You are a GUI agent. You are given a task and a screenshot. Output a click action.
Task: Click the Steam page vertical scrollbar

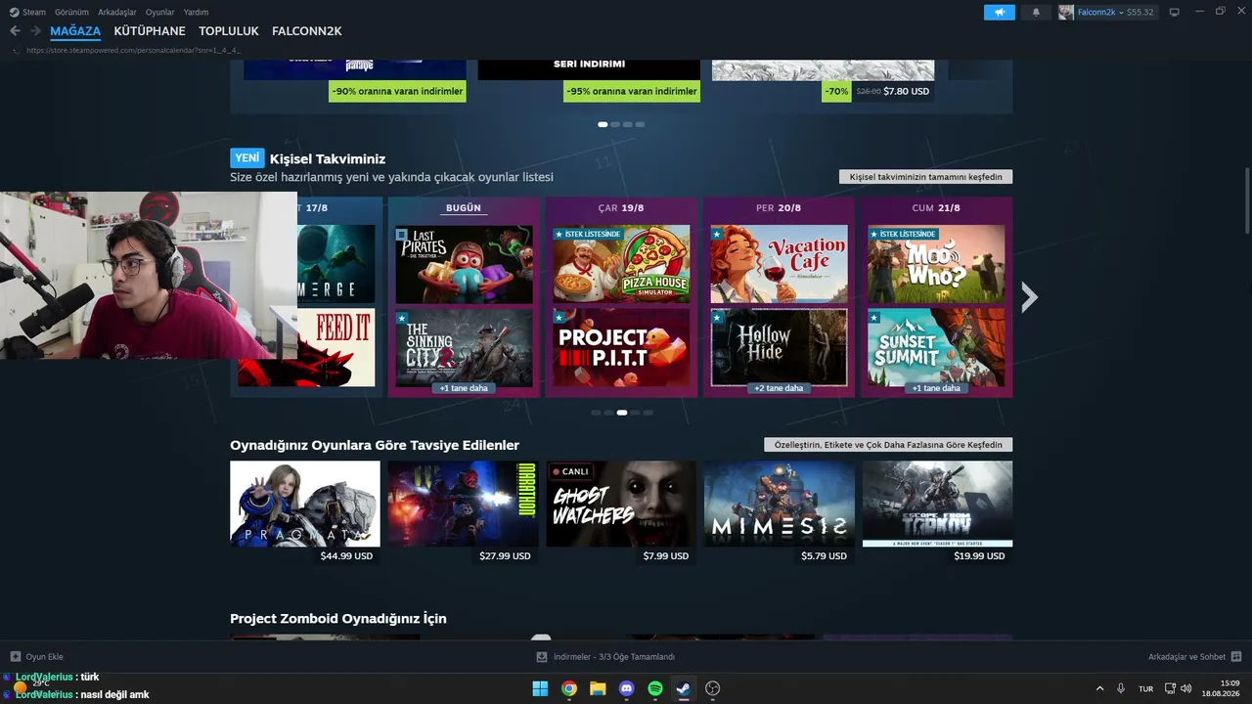click(1247, 200)
